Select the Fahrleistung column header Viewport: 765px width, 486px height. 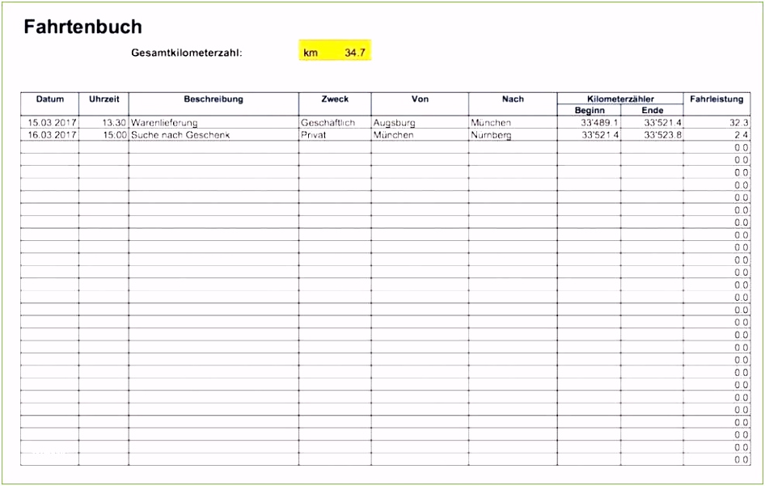(x=716, y=104)
